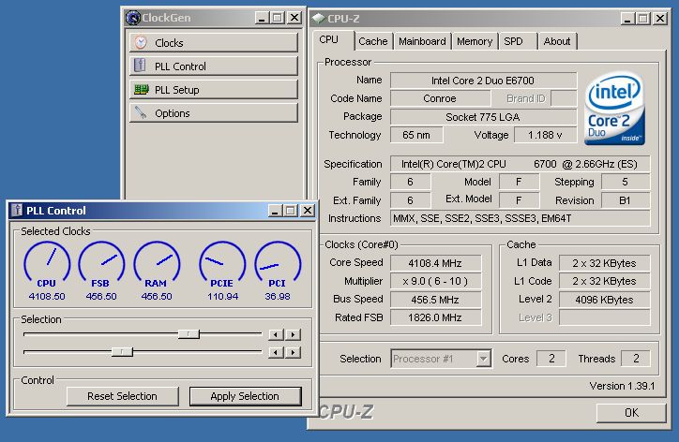This screenshot has width=679, height=442.
Task: Click right arrow of the upper Selection slider
Action: [x=294, y=334]
